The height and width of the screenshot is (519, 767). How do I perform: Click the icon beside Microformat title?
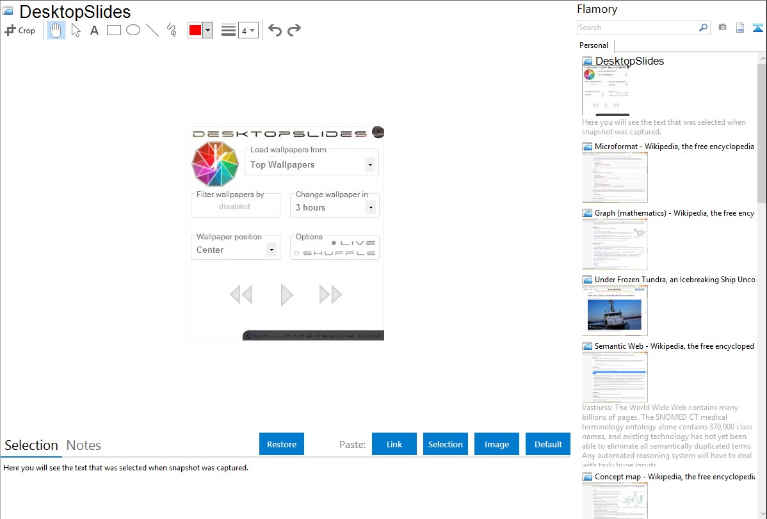pos(587,147)
